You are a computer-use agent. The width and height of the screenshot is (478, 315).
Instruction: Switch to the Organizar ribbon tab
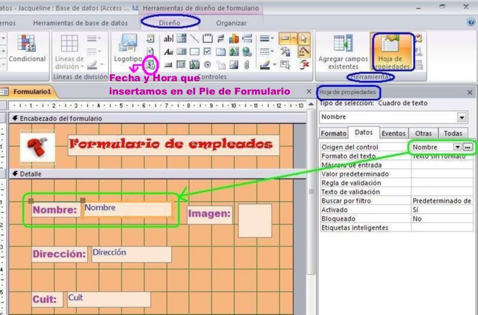tap(231, 23)
